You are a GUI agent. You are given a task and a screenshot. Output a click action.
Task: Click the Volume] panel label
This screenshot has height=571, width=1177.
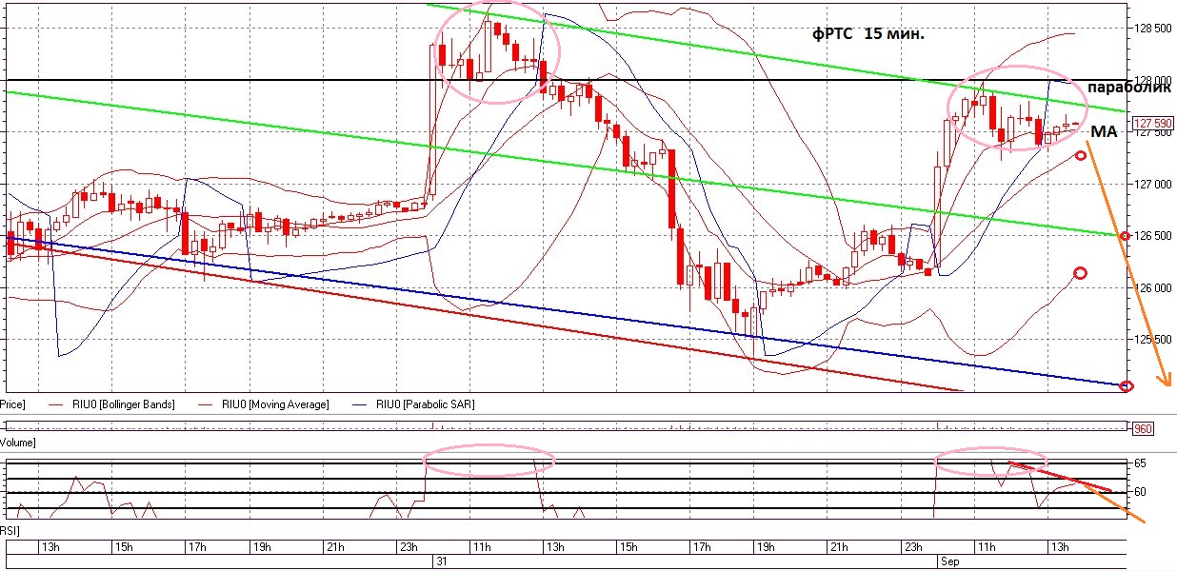coord(18,443)
